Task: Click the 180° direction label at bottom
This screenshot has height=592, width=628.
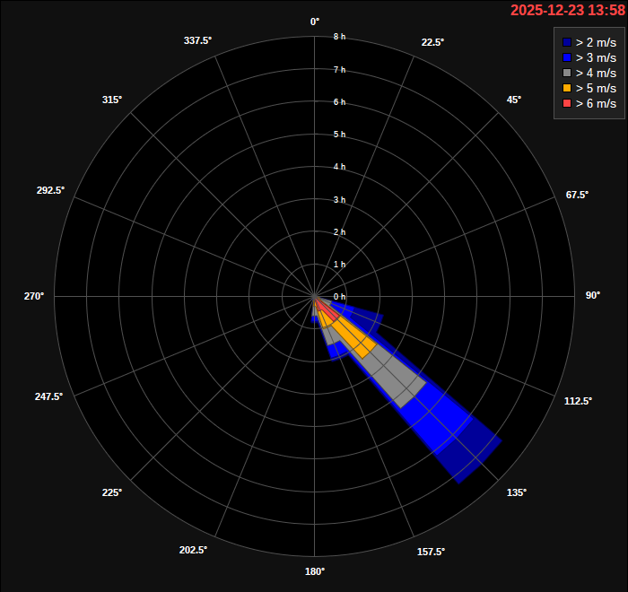Action: (315, 571)
